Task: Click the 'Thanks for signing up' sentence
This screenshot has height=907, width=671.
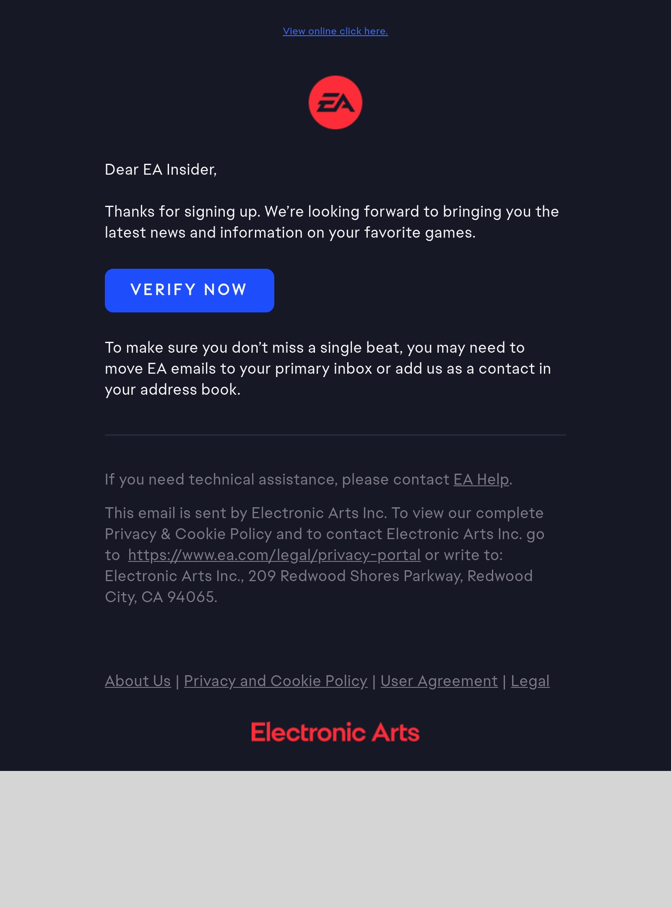Action: (x=183, y=212)
